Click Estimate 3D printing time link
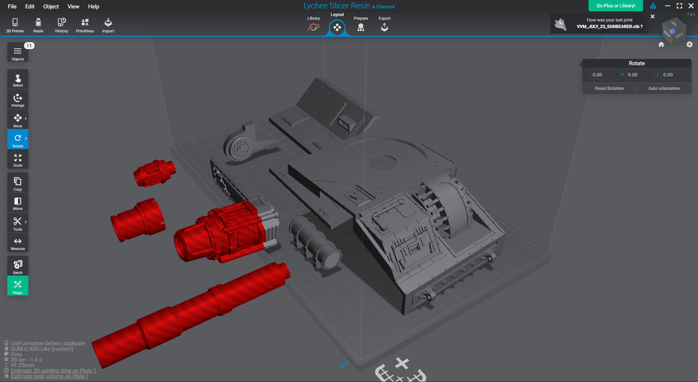This screenshot has height=382, width=698. [53, 371]
